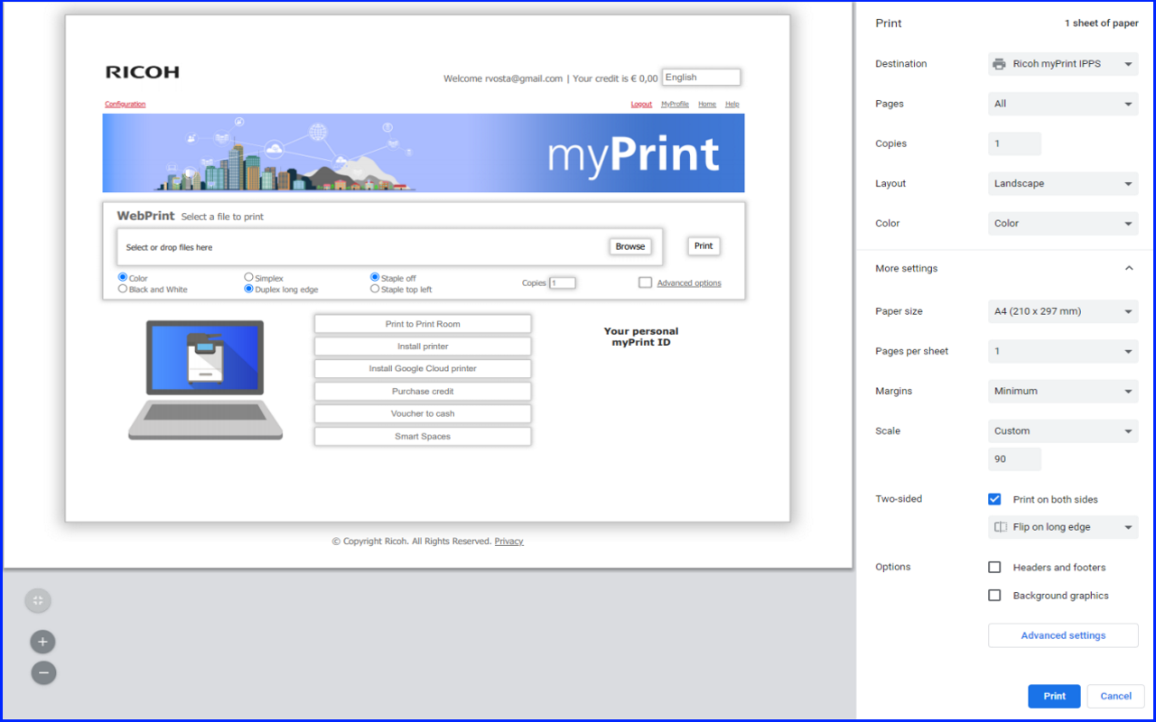1156x722 pixels.
Task: Click the Browse button to select a file
Action: point(629,245)
